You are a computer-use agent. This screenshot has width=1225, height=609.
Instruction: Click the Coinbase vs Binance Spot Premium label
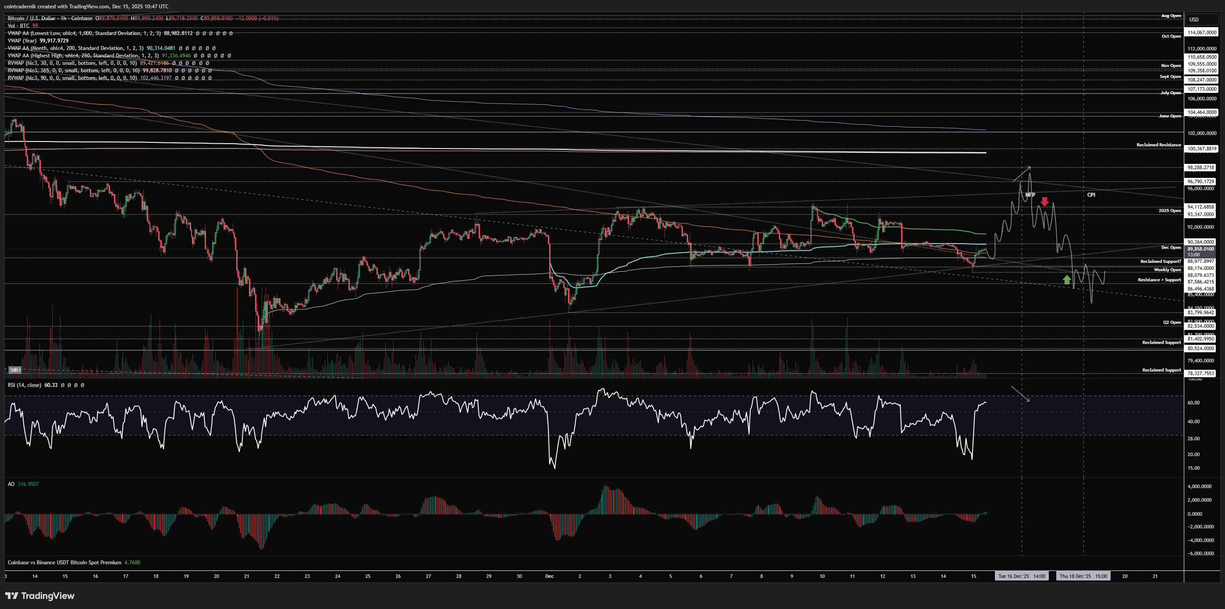[x=64, y=563]
